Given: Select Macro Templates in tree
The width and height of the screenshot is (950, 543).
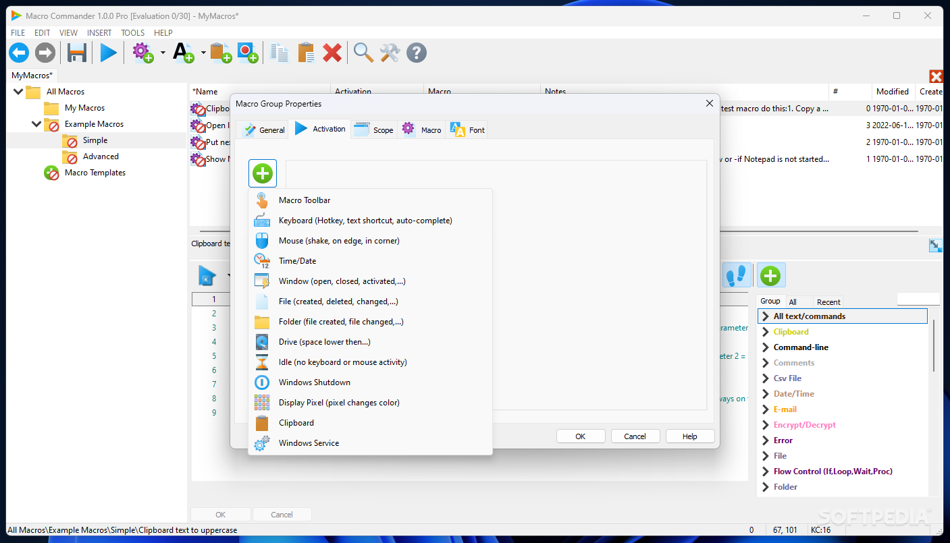Looking at the screenshot, I should pyautogui.click(x=95, y=173).
